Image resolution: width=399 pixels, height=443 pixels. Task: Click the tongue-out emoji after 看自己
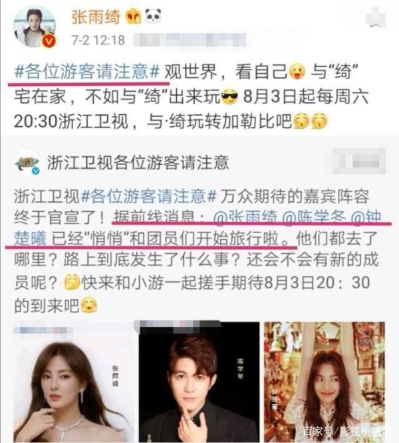(297, 72)
